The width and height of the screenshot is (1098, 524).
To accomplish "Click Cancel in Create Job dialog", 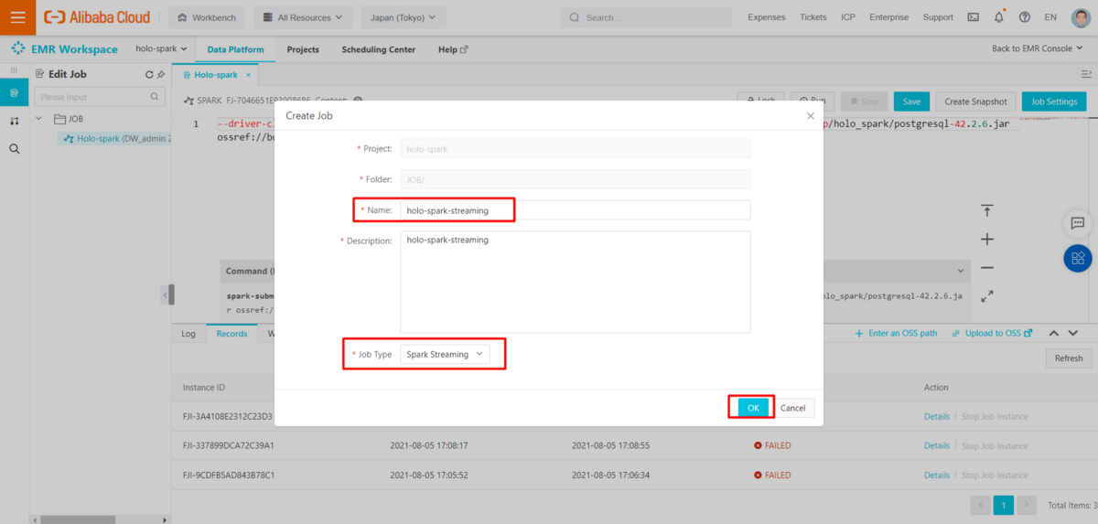I will (792, 408).
